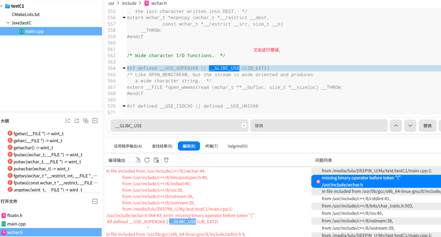The height and width of the screenshot is (237, 441).
Task: Fold the #if block at line 570
Action: pyautogui.click(x=124, y=106)
